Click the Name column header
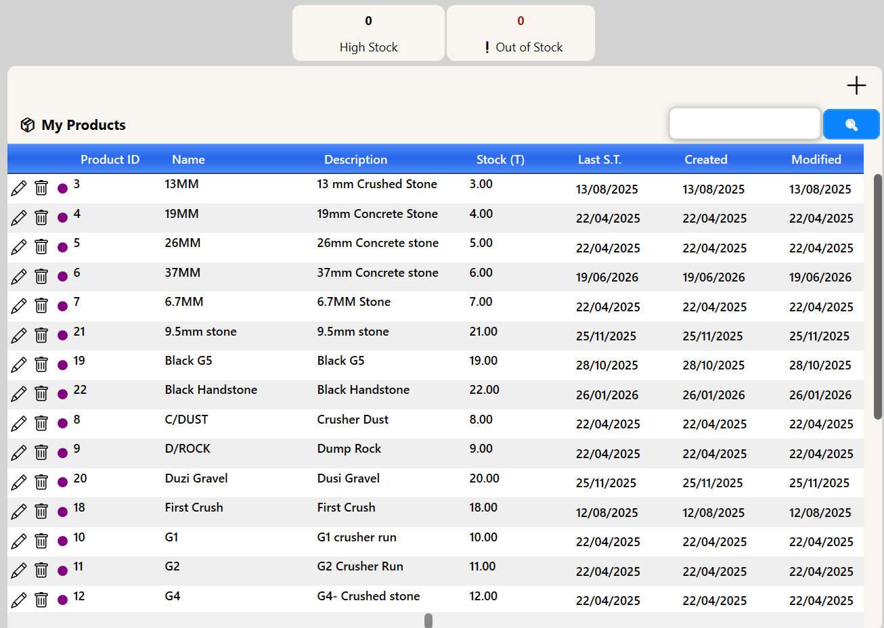The image size is (884, 628). [x=188, y=160]
